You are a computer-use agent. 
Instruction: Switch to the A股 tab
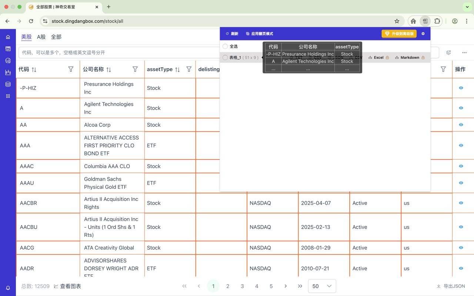[x=41, y=37]
